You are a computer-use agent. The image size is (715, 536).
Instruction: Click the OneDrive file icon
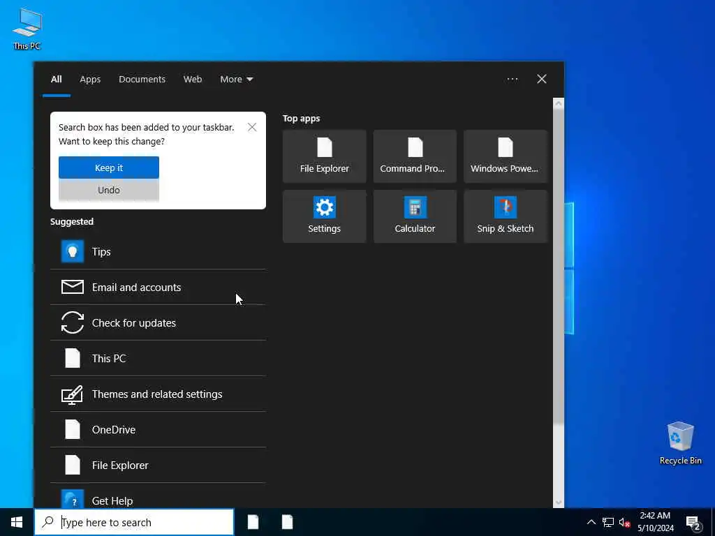pyautogui.click(x=73, y=429)
